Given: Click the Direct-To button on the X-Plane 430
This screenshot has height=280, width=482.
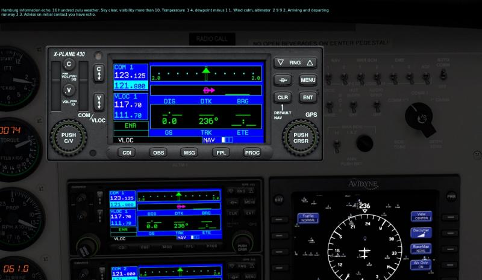Looking at the screenshot, I should 283,80.
